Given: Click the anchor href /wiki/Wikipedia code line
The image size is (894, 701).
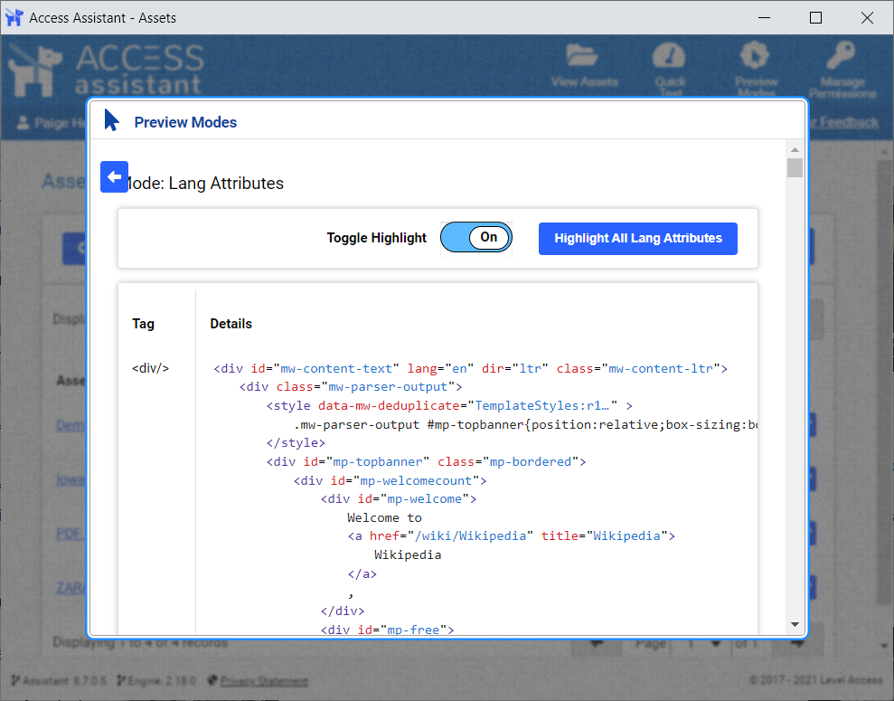Looking at the screenshot, I should 512,535.
